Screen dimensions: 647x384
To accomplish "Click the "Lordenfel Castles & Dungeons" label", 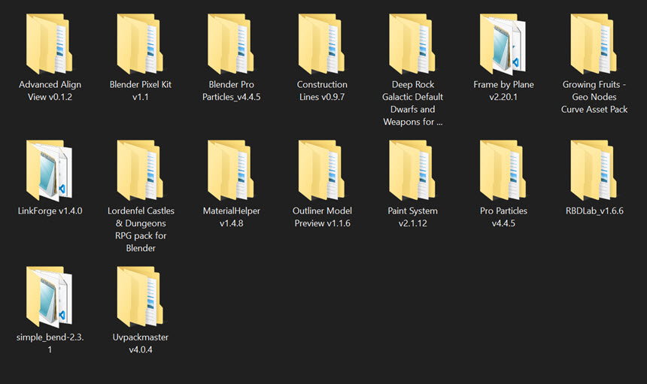I will [141, 229].
